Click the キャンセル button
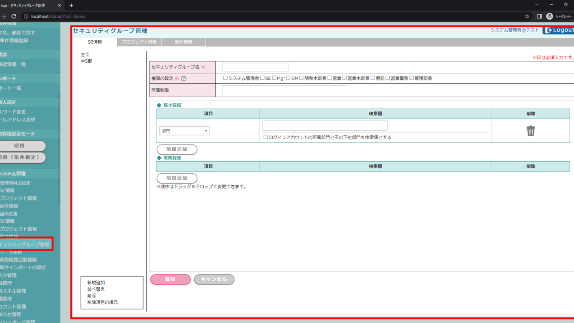 point(214,279)
